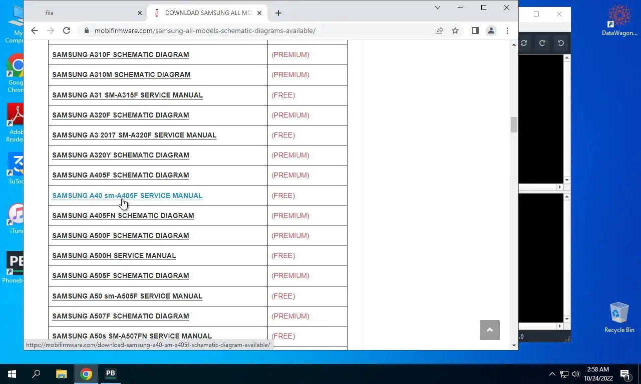Open SAMSUNG A405F SCHEMATIC DIAGRAM link

[121, 175]
